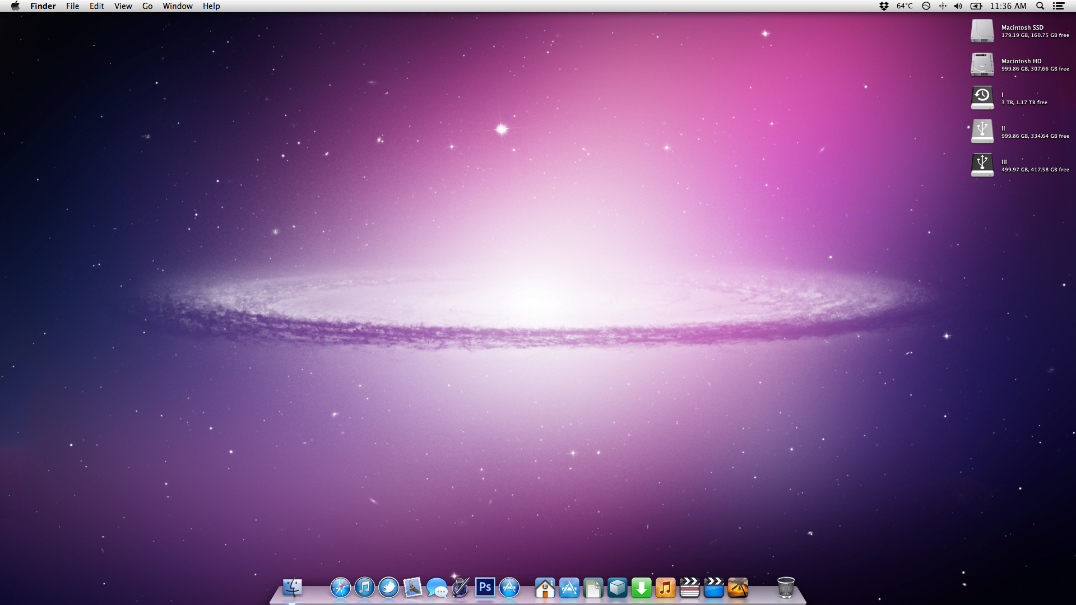Expand the battery status menu
The width and height of the screenshot is (1076, 605).
pos(976,6)
